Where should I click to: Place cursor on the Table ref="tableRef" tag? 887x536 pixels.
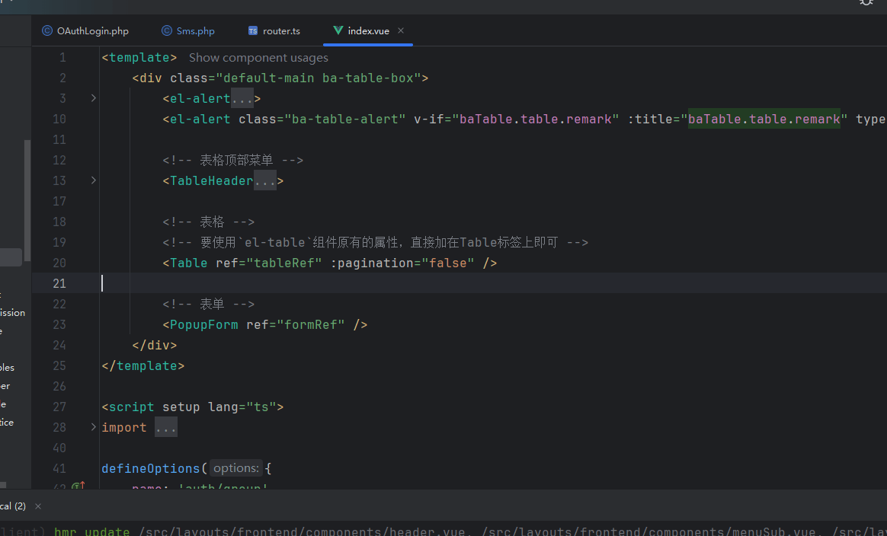(x=330, y=263)
